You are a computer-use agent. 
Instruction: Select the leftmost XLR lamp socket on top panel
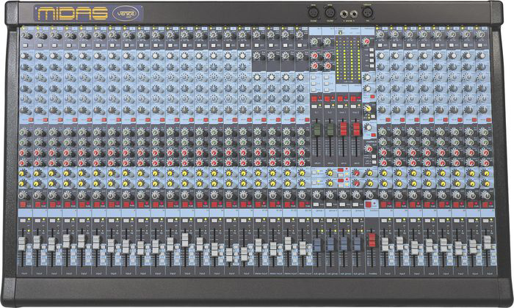click(x=314, y=13)
